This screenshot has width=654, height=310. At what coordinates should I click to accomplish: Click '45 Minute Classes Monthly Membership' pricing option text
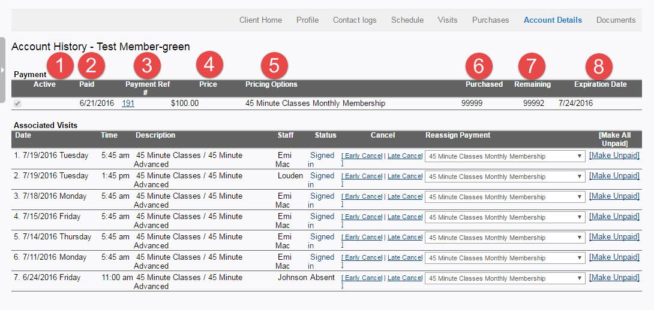point(316,103)
